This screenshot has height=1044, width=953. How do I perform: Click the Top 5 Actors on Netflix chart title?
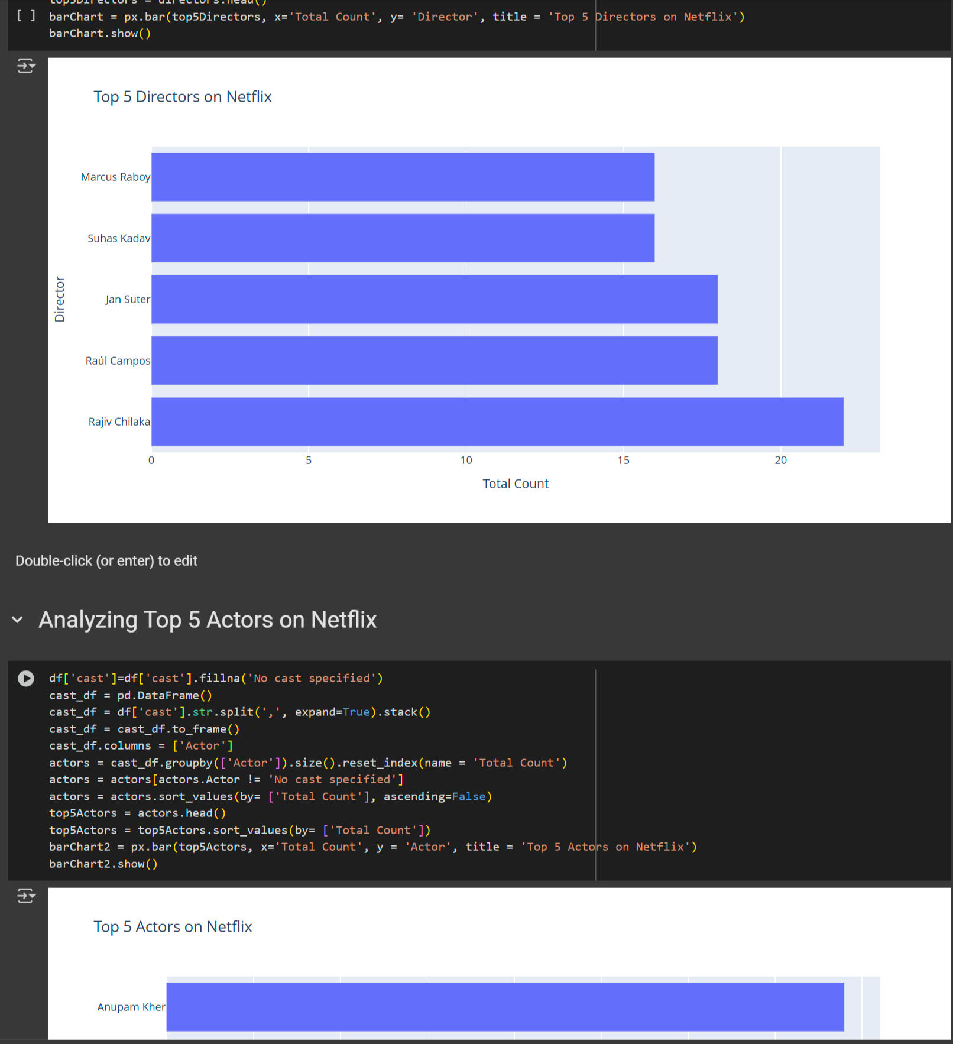173,927
